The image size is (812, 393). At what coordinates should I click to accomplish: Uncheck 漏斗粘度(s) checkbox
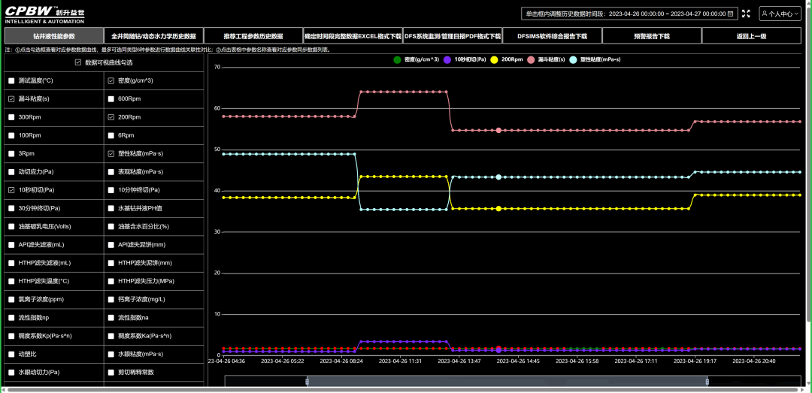11,99
